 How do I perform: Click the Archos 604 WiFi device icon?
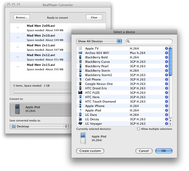[80, 53]
